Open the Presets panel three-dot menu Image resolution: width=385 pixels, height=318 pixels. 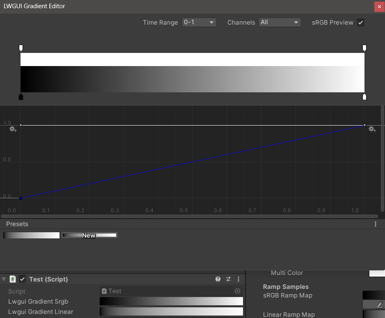[x=375, y=224]
